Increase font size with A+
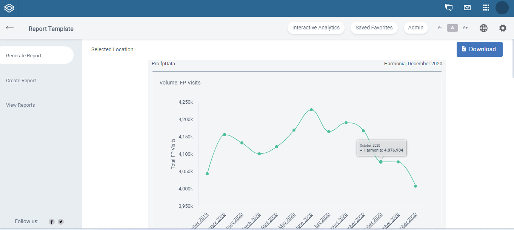 pos(465,28)
